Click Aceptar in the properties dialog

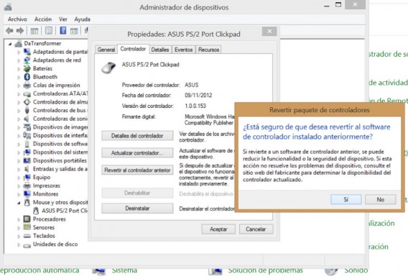218,229
